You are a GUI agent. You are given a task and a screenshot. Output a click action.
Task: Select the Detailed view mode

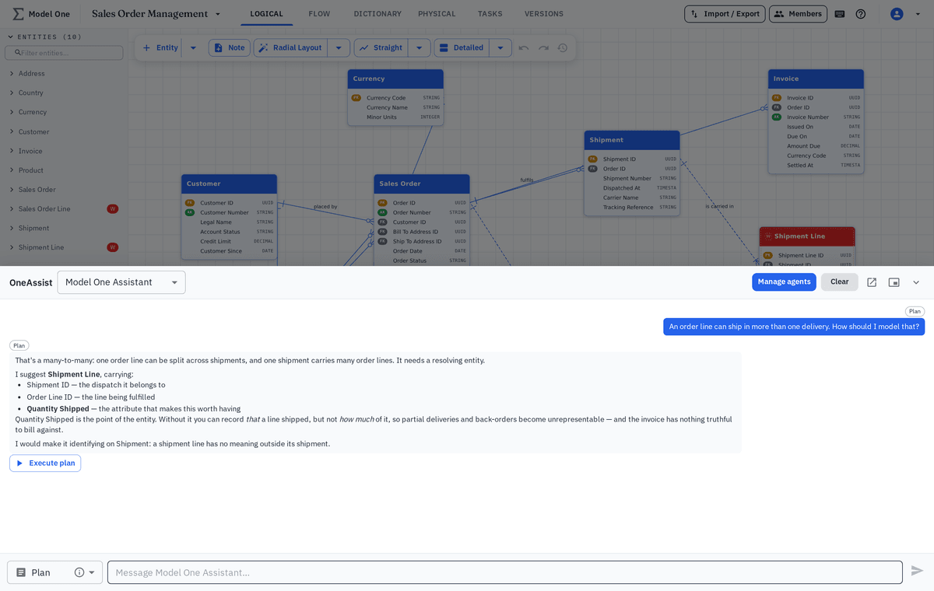(x=461, y=47)
